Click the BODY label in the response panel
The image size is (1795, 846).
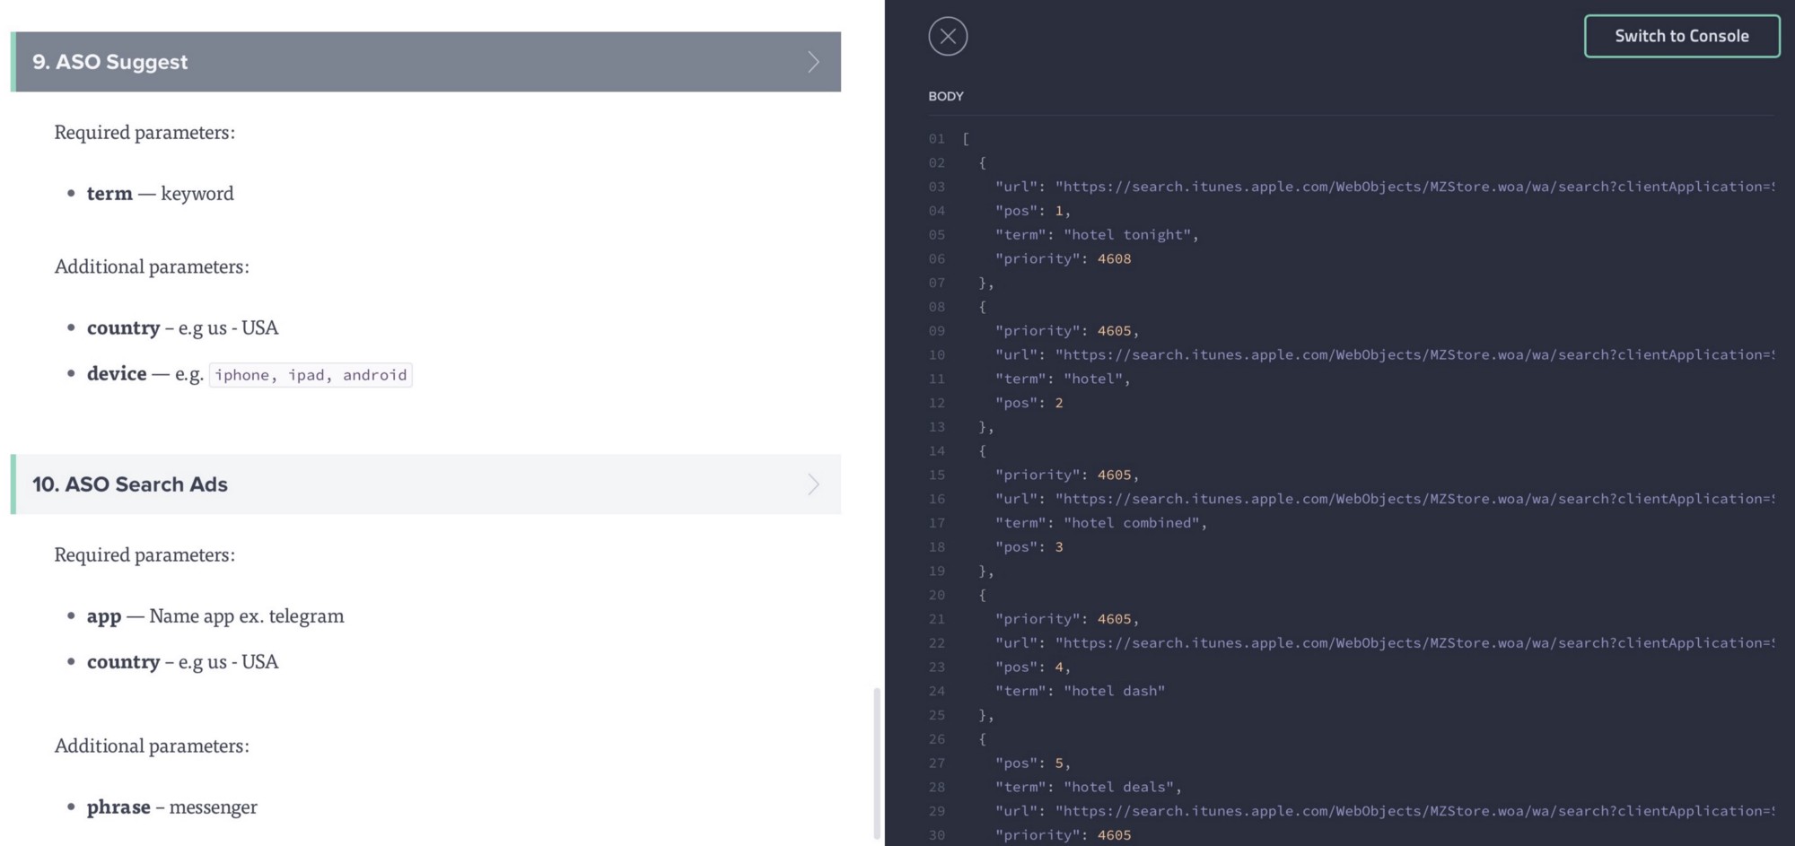pyautogui.click(x=945, y=96)
